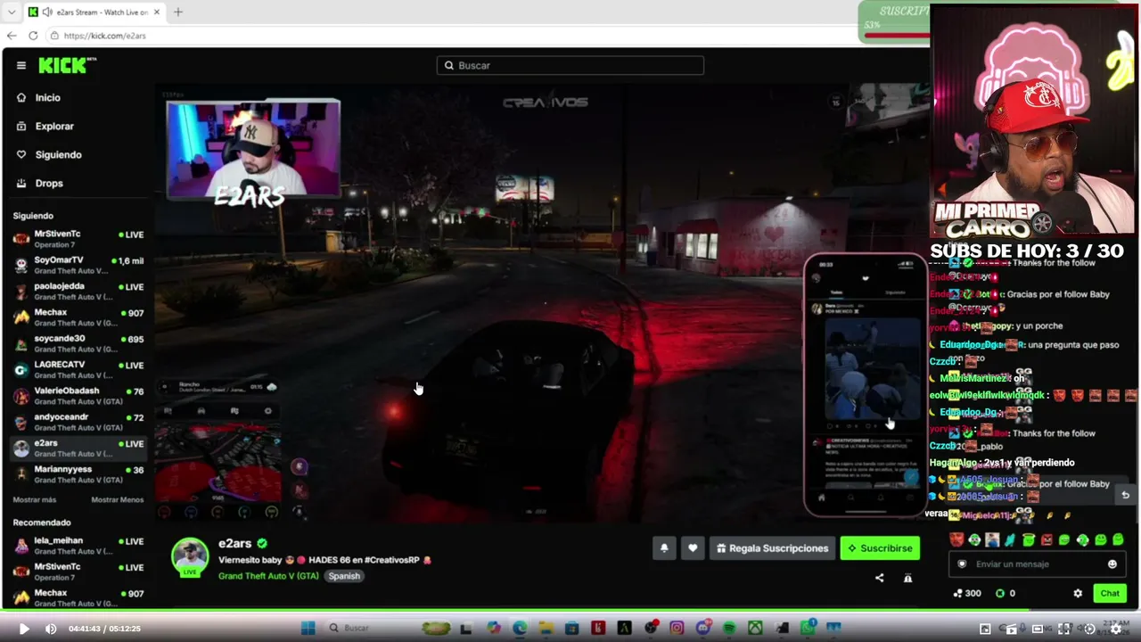Click the green Kick coin balance icon
This screenshot has height=642, width=1141.
(x=1000, y=593)
